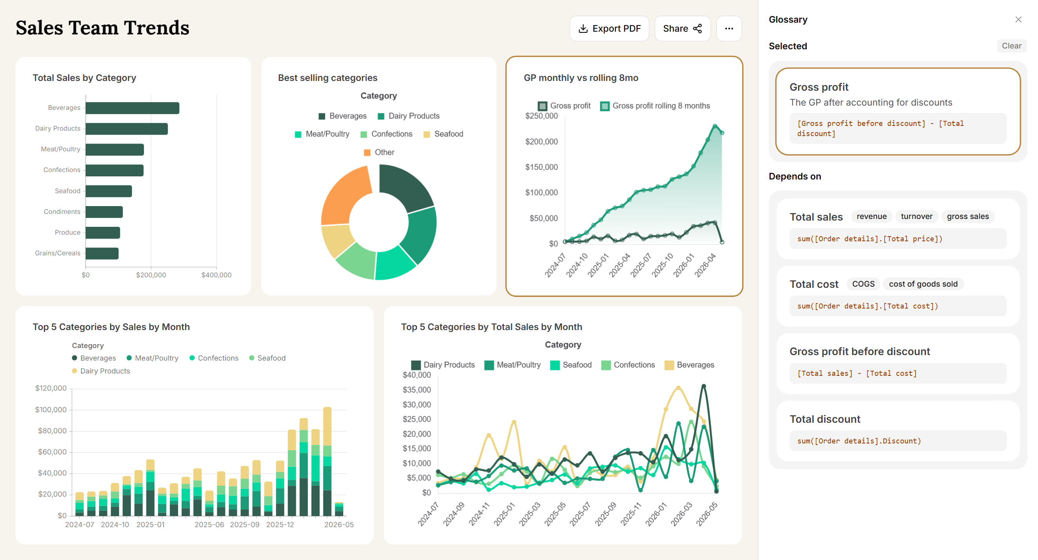The image size is (1038, 560).
Task: Toggle Beverages swatch in Best selling categories legend
Action: click(322, 116)
